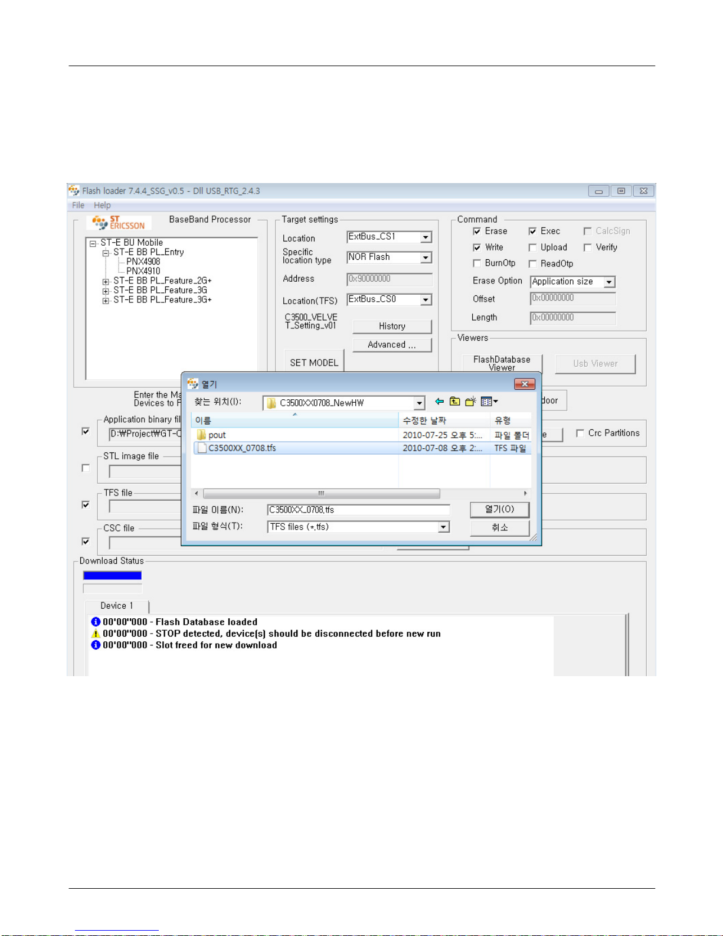Click the info icon beside Flash Database loaded
The height and width of the screenshot is (936, 723).
tap(96, 622)
